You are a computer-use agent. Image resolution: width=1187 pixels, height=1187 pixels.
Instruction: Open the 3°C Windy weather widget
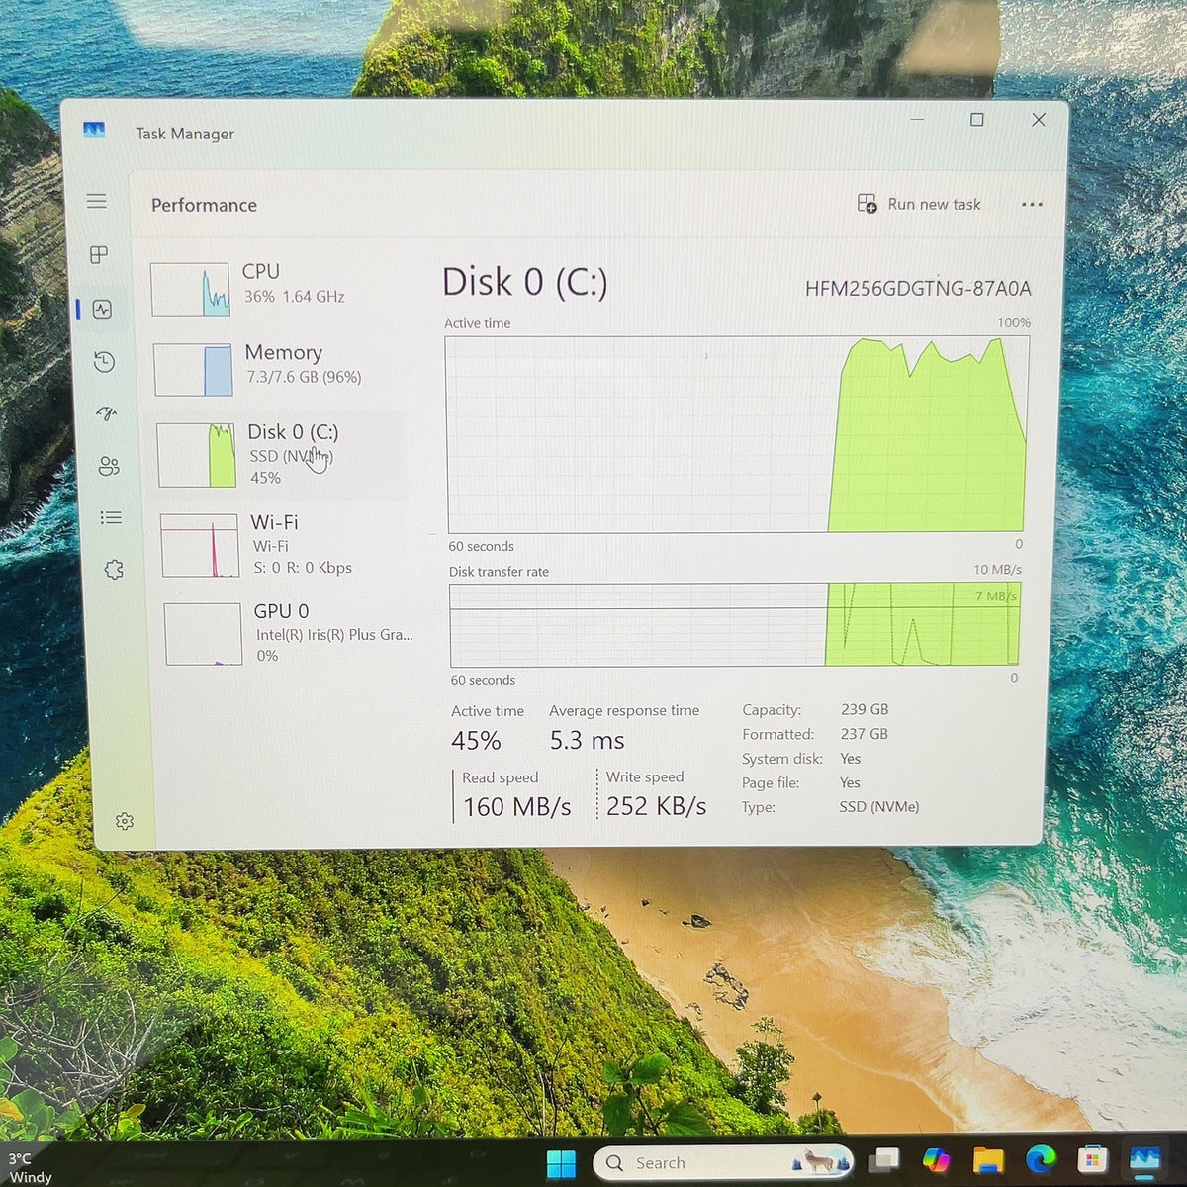30,1167
